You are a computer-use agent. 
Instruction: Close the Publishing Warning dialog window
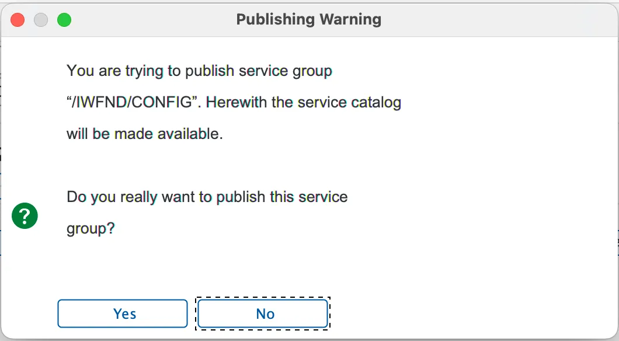coord(18,19)
